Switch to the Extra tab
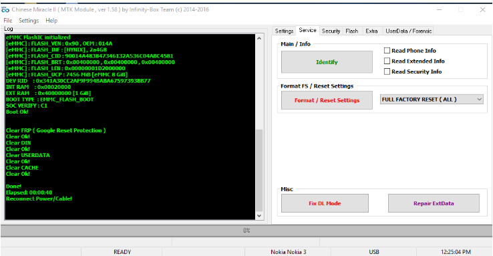 (371, 31)
